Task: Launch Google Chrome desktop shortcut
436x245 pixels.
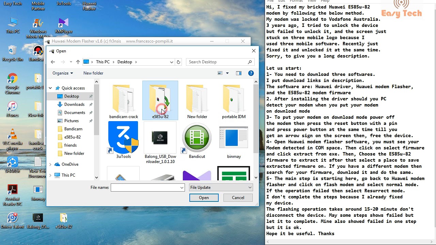Action: point(13,84)
